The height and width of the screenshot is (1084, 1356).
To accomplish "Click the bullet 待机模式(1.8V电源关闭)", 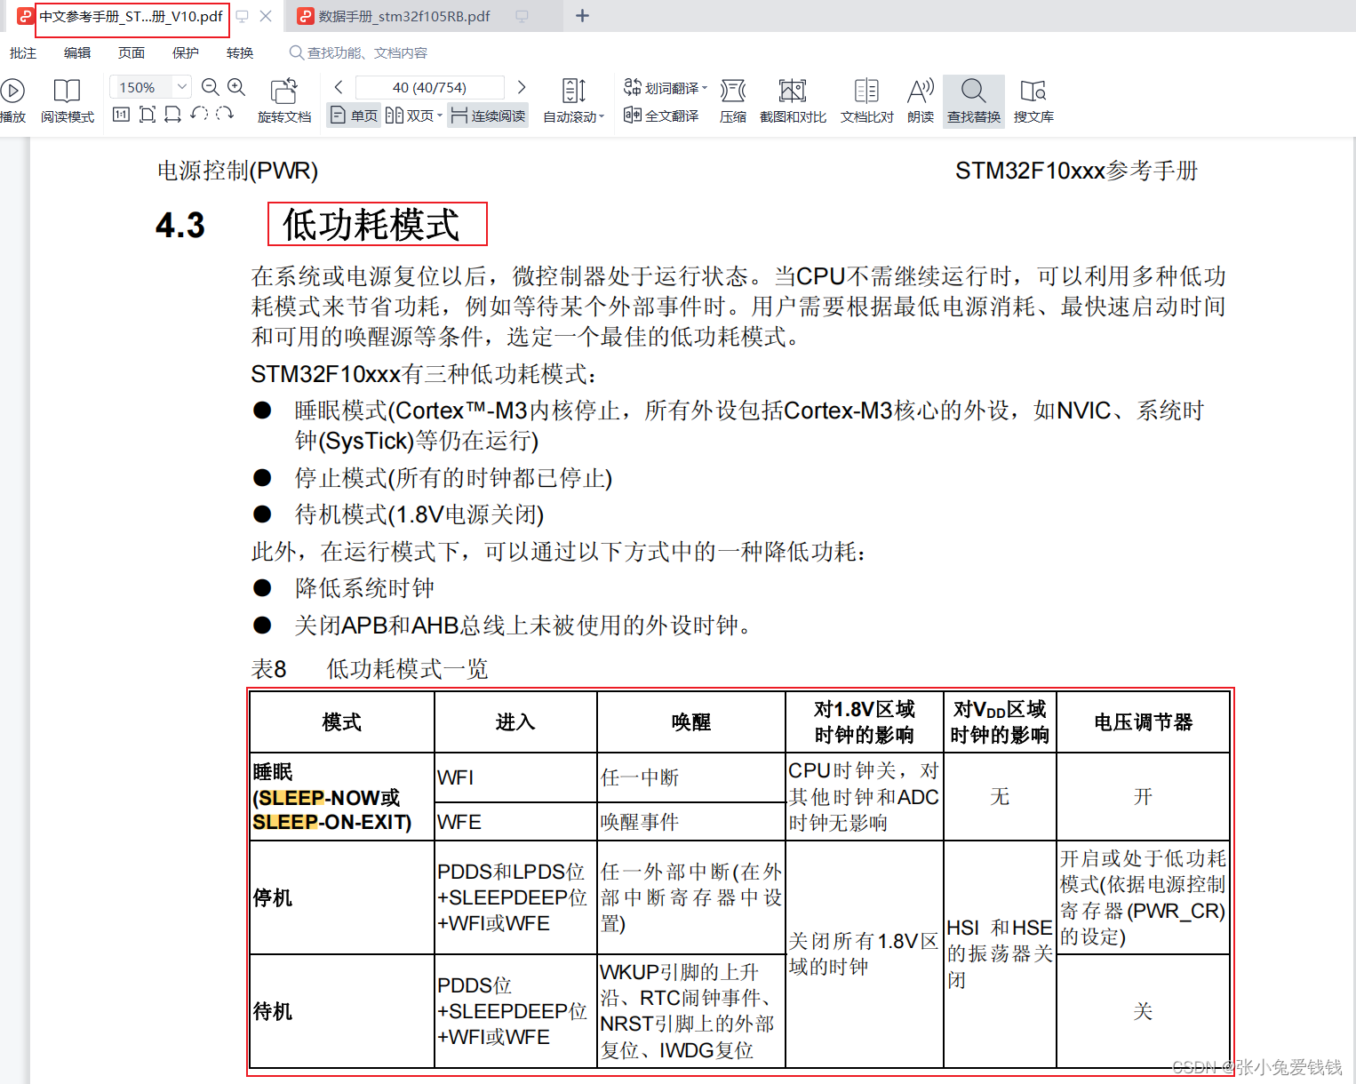I will tap(419, 514).
